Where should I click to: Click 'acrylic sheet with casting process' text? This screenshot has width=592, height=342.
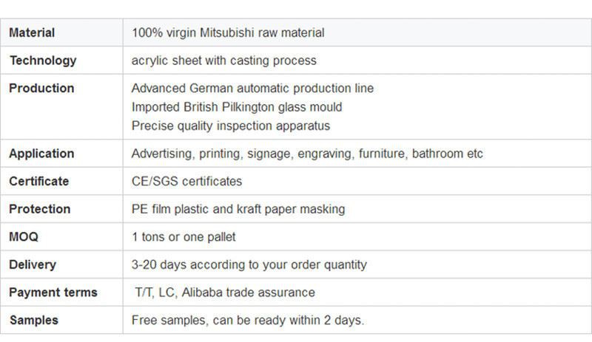[223, 61]
